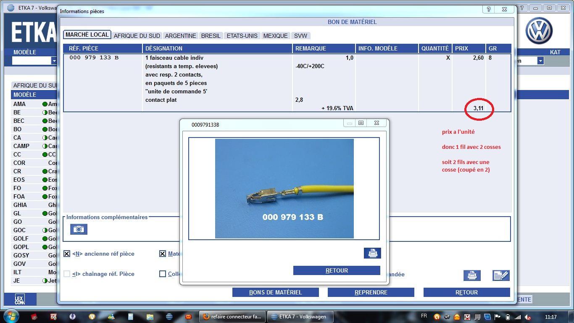This screenshot has height=323, width=574.
Task: Select part number 000 979 133 B cell
Action: [94, 58]
